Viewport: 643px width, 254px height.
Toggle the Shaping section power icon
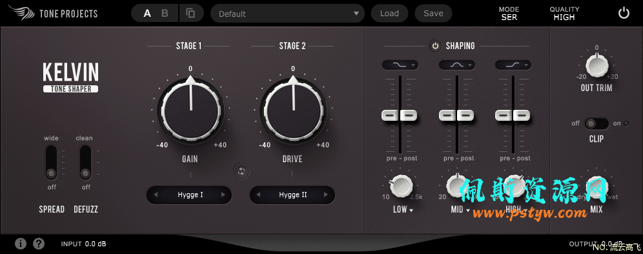(436, 45)
